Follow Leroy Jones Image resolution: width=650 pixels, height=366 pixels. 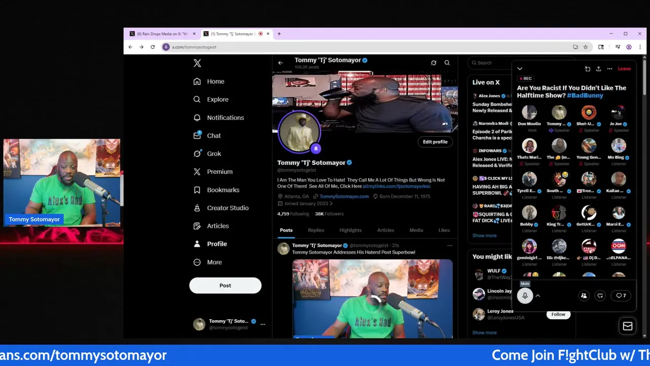coord(558,314)
